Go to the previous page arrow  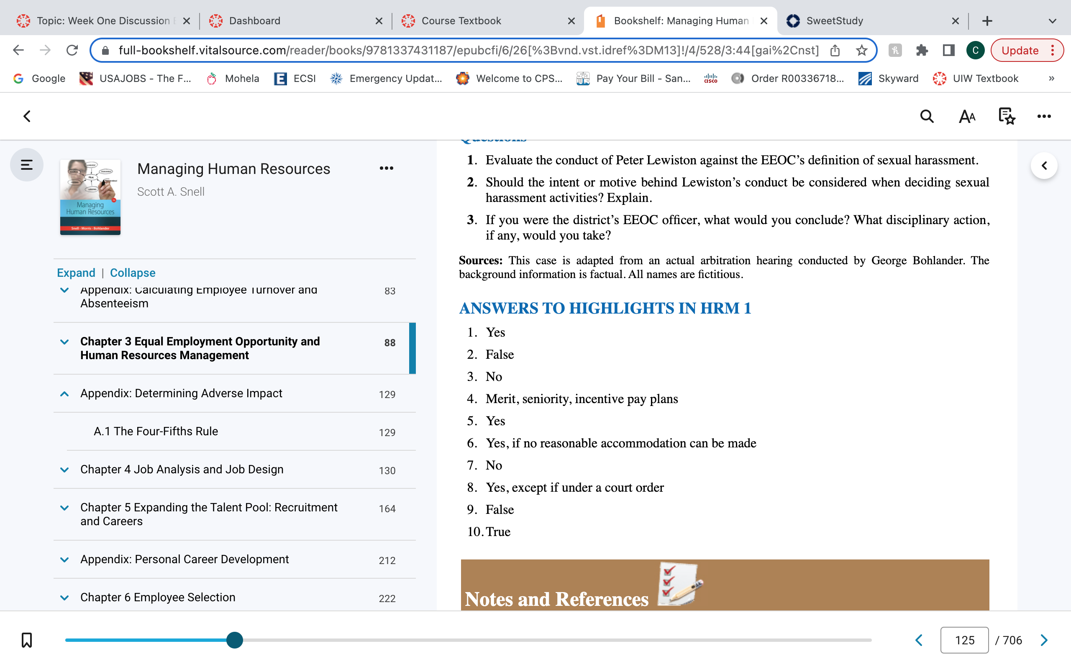coord(919,640)
